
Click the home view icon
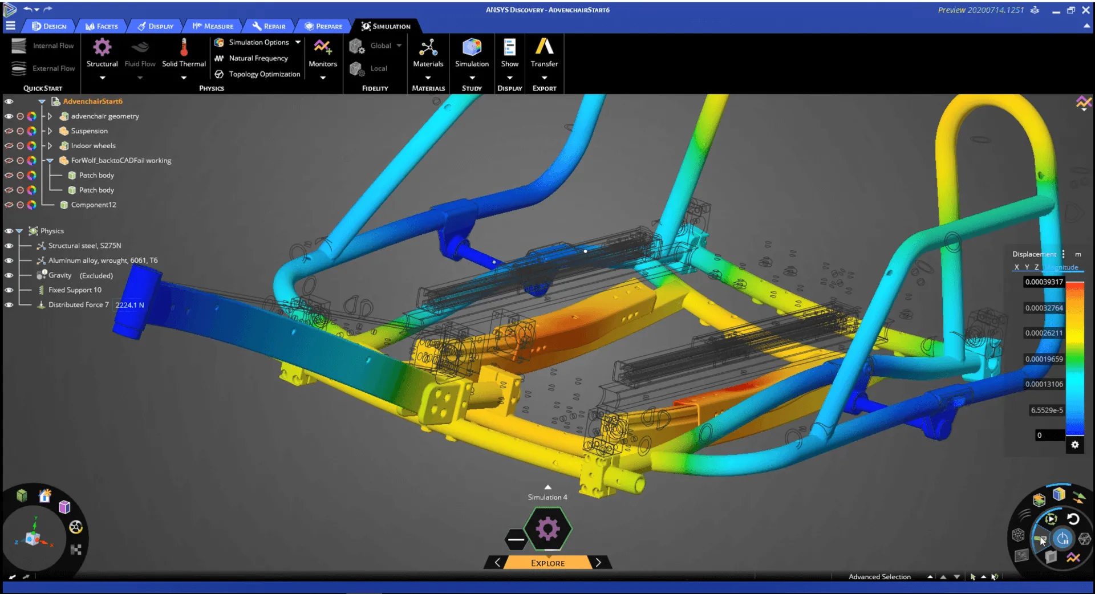point(45,496)
